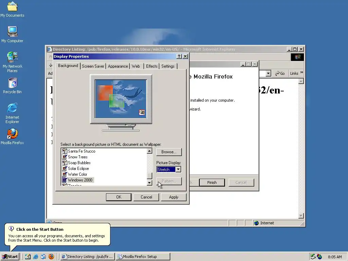
Task: Click the wallpaper list scrollbar thumb
Action: [150, 176]
